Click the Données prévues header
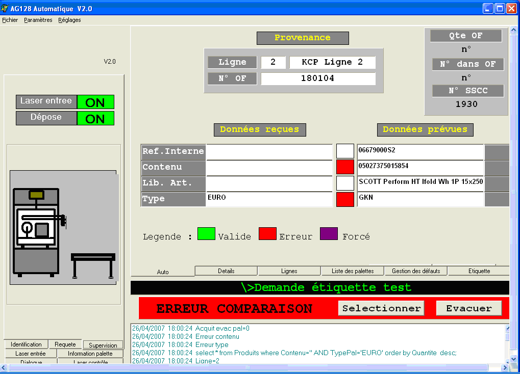This screenshot has width=520, height=374. (x=425, y=129)
